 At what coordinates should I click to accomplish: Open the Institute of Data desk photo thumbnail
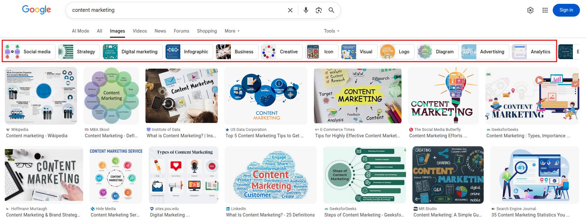pyautogui.click(x=182, y=95)
